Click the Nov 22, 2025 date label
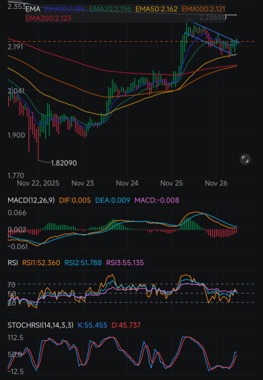The image size is (263, 380). pyautogui.click(x=38, y=183)
